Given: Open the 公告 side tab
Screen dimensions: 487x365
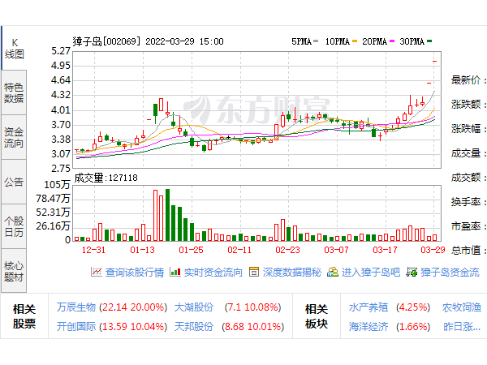Looking at the screenshot, I should 14,182.
